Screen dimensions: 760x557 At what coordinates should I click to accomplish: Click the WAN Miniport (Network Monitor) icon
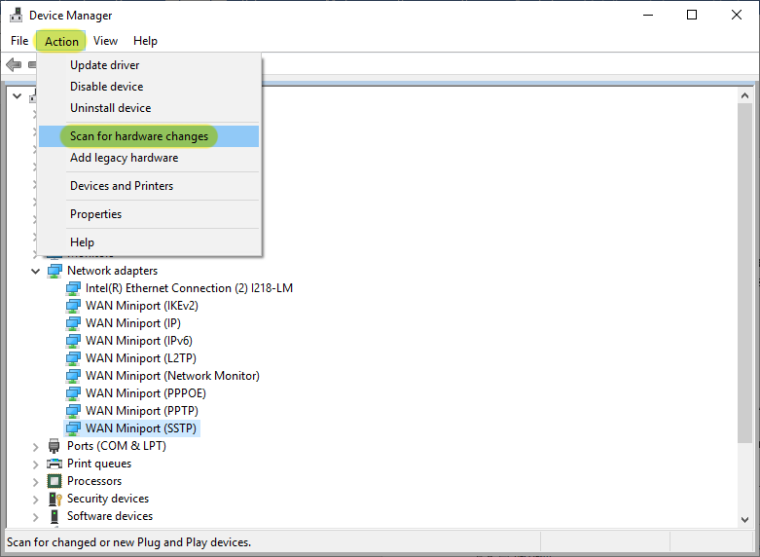click(x=73, y=376)
